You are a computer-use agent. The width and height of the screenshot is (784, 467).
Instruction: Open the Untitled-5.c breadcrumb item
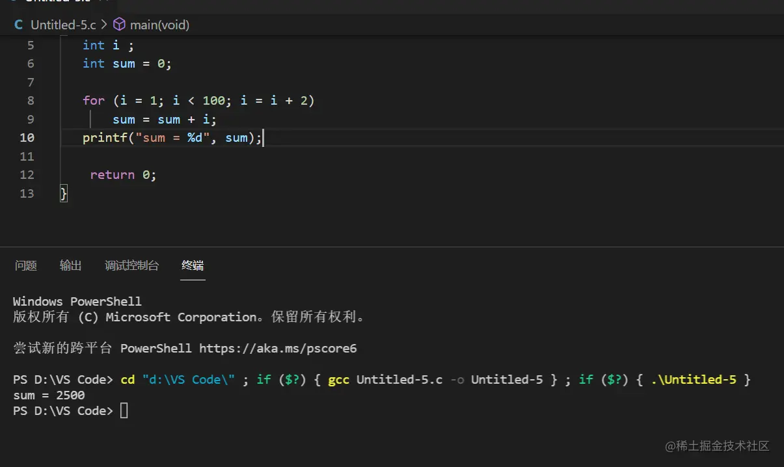coord(63,25)
